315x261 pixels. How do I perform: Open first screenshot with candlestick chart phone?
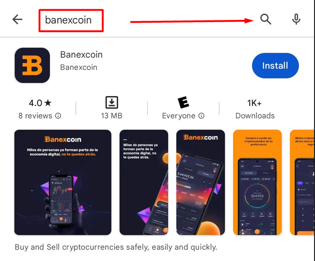(63, 182)
